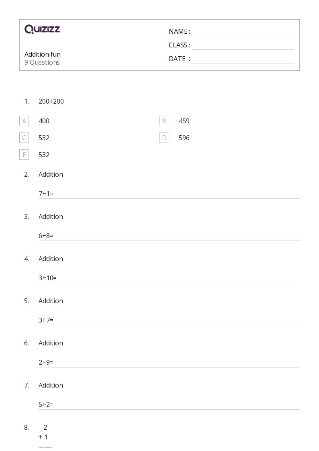Click question 4 Addition heading

[51, 259]
